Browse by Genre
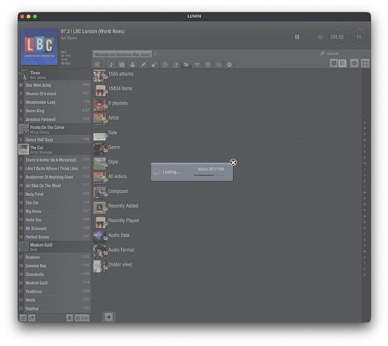The image size is (388, 346). (x=227, y=149)
